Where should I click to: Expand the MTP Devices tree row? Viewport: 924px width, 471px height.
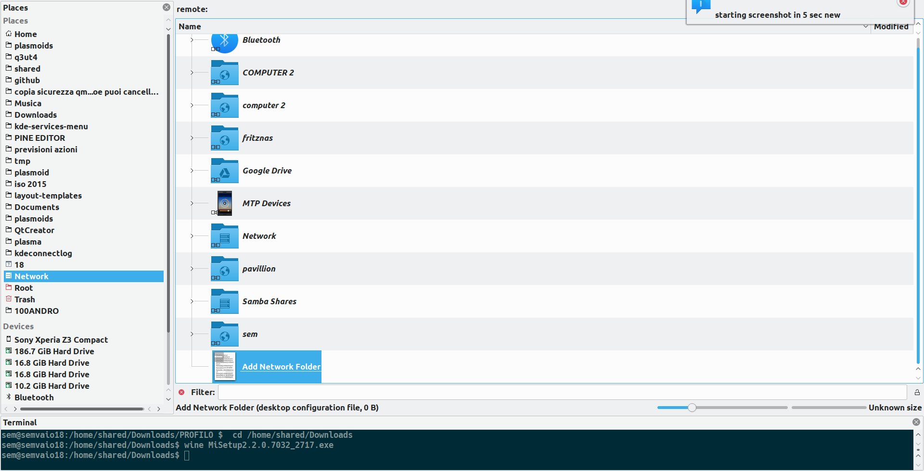(192, 203)
